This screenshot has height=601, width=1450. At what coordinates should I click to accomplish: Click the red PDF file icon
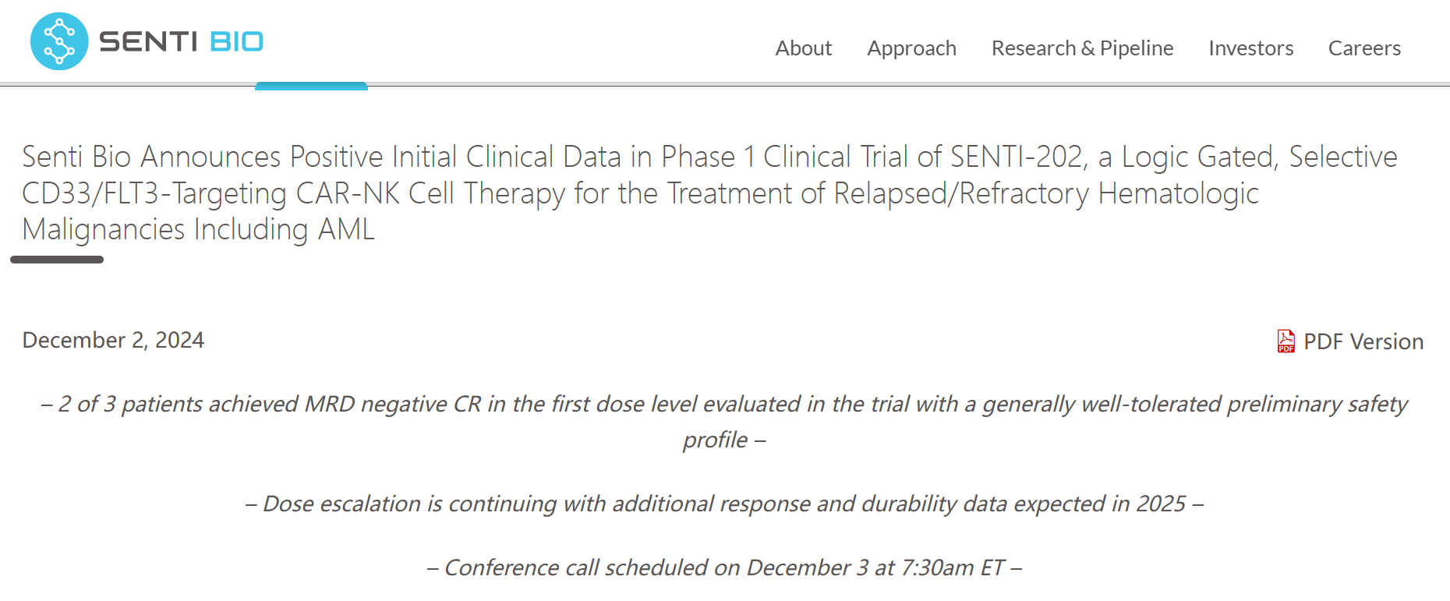click(x=1286, y=341)
